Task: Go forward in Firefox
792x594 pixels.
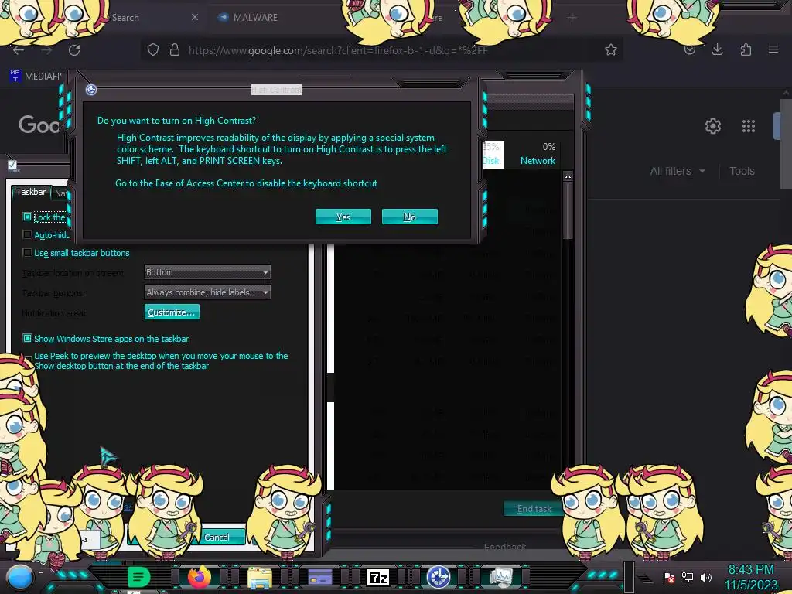Action: pos(46,50)
